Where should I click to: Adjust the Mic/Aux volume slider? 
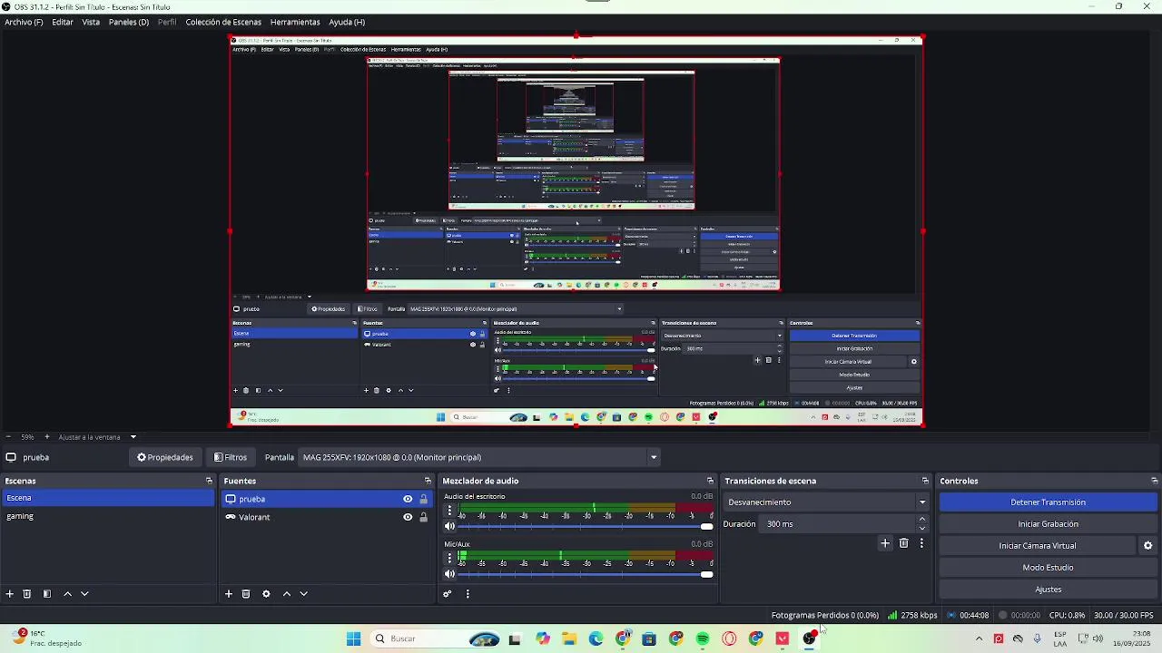tap(586, 574)
